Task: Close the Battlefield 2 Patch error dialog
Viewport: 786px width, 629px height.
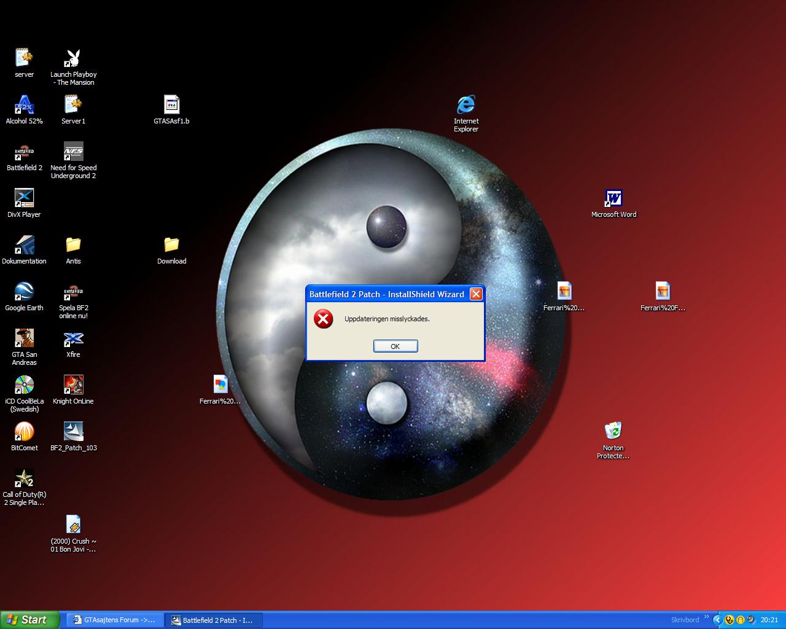Action: coord(476,294)
